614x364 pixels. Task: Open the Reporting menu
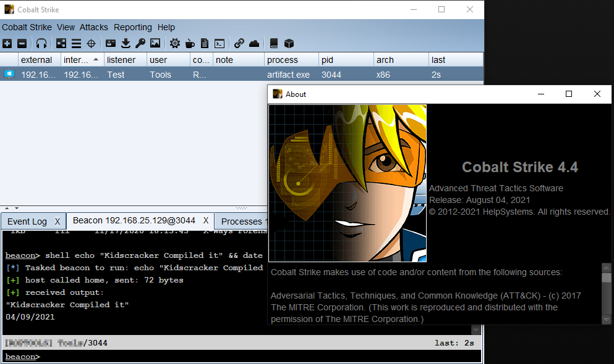[133, 27]
